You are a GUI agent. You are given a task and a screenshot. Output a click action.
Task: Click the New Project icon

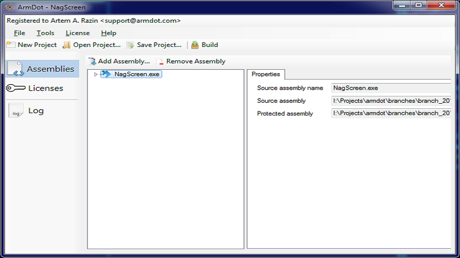click(x=11, y=45)
